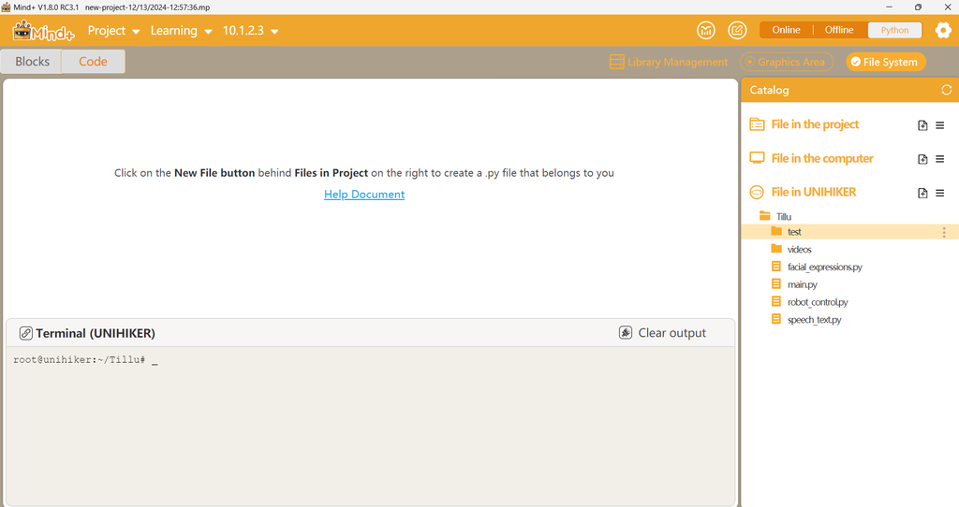Switch to Online mode
Viewport: 959px width, 507px height.
coord(786,30)
